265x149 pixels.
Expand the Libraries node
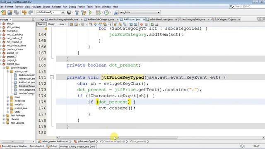click(4, 119)
